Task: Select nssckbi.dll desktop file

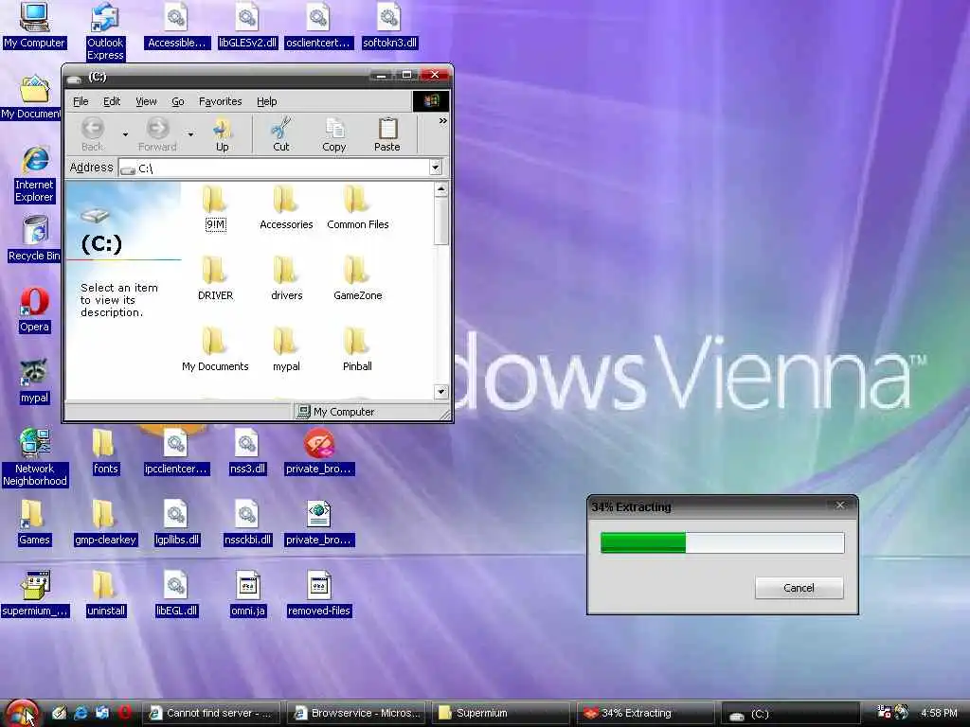Action: click(247, 523)
